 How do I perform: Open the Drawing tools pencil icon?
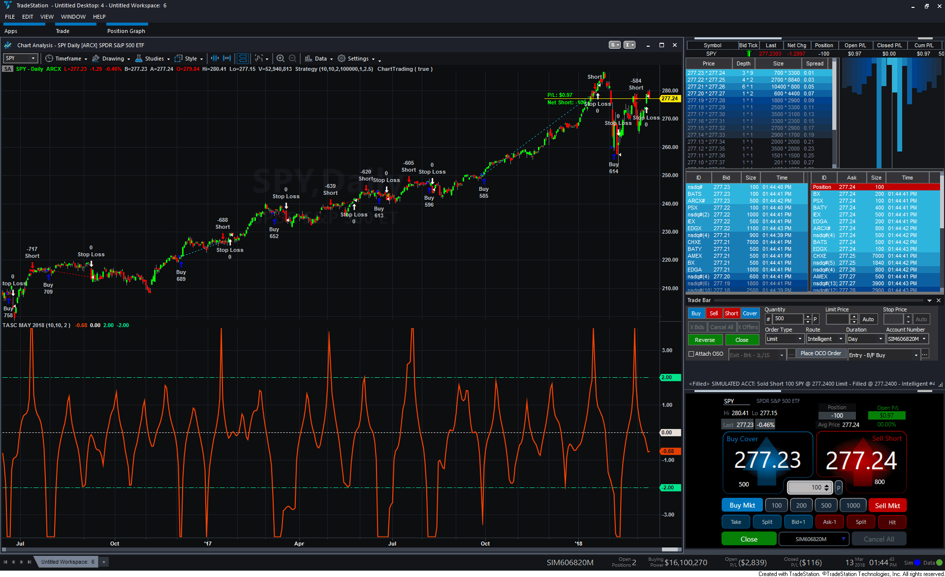(96, 59)
